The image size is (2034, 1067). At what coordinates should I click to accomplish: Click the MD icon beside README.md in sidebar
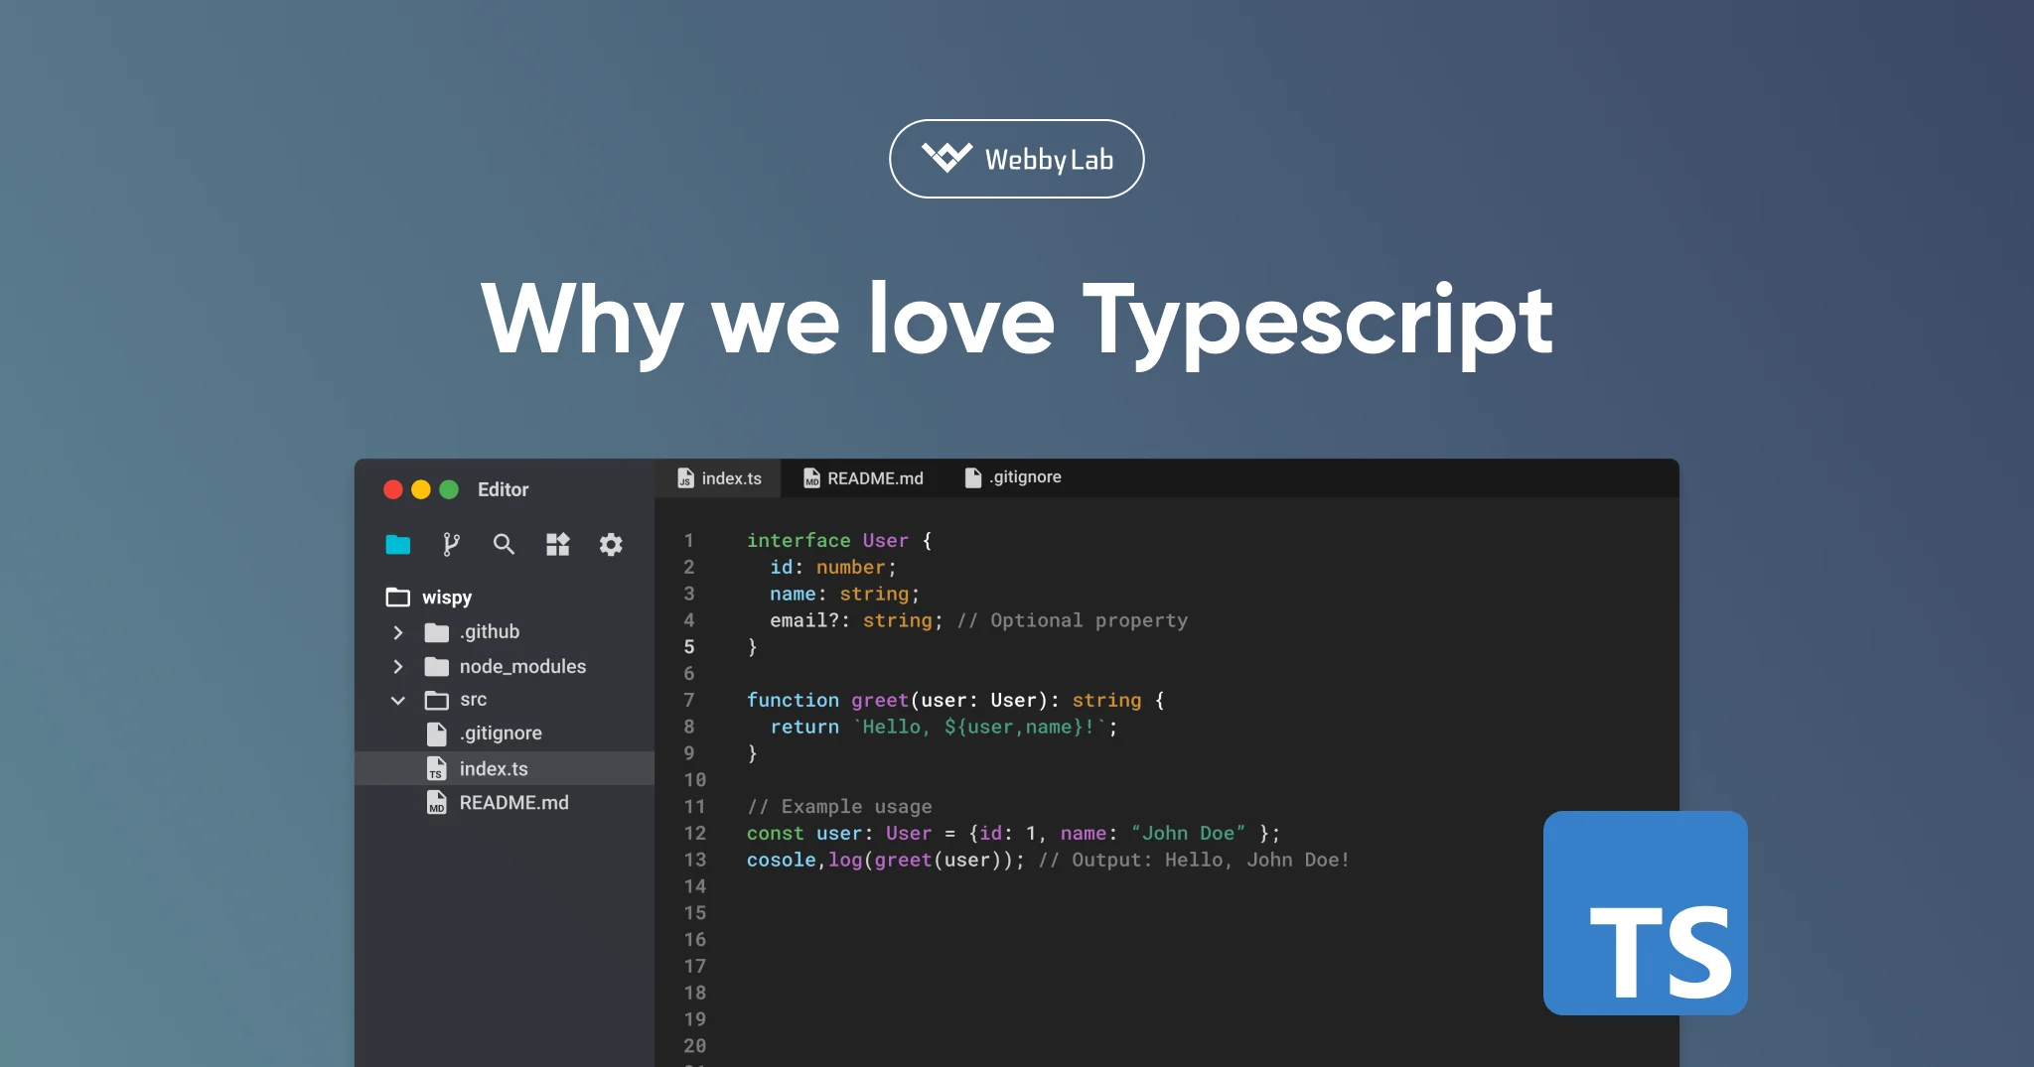click(x=435, y=802)
